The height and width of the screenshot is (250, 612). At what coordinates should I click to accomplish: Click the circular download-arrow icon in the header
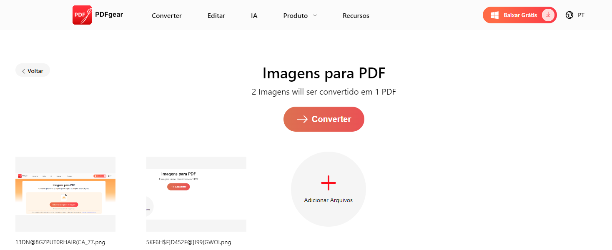pyautogui.click(x=548, y=15)
